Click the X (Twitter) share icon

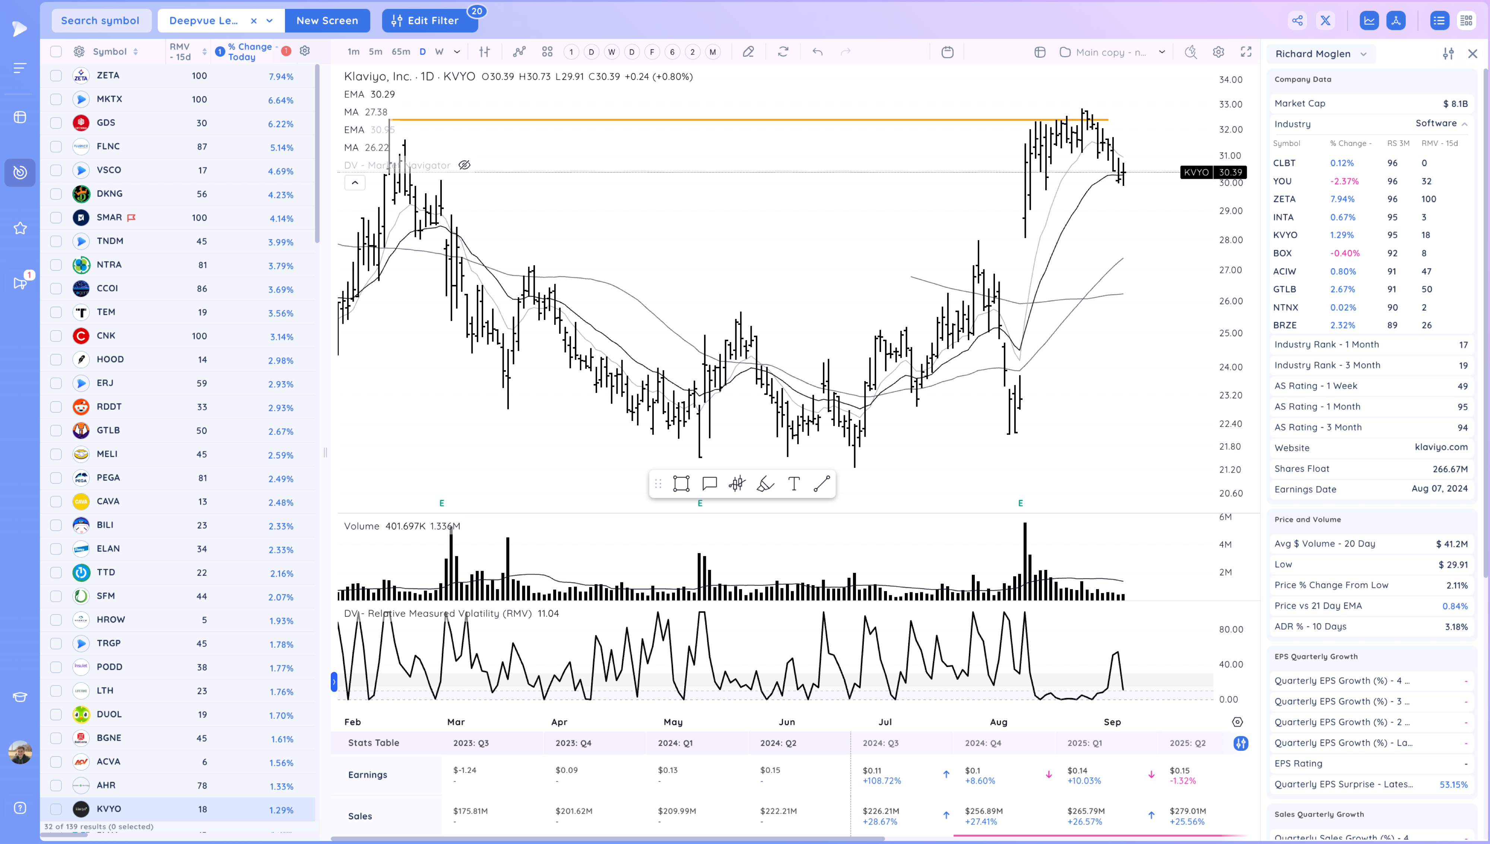tap(1325, 21)
